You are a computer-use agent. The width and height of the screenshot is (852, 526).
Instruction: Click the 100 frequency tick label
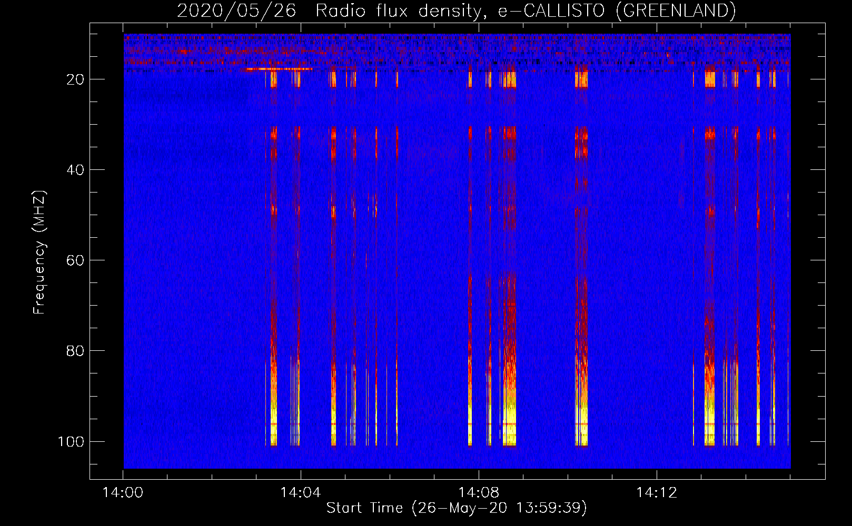pyautogui.click(x=71, y=441)
